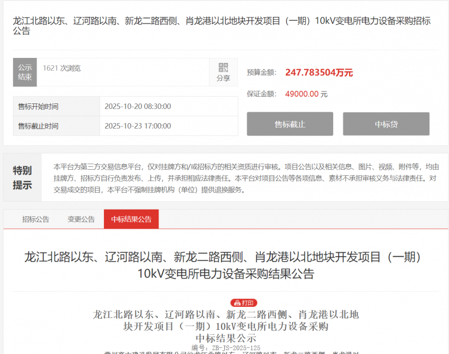Select the 中标结果公告 tab
The width and height of the screenshot is (449, 354).
click(131, 219)
